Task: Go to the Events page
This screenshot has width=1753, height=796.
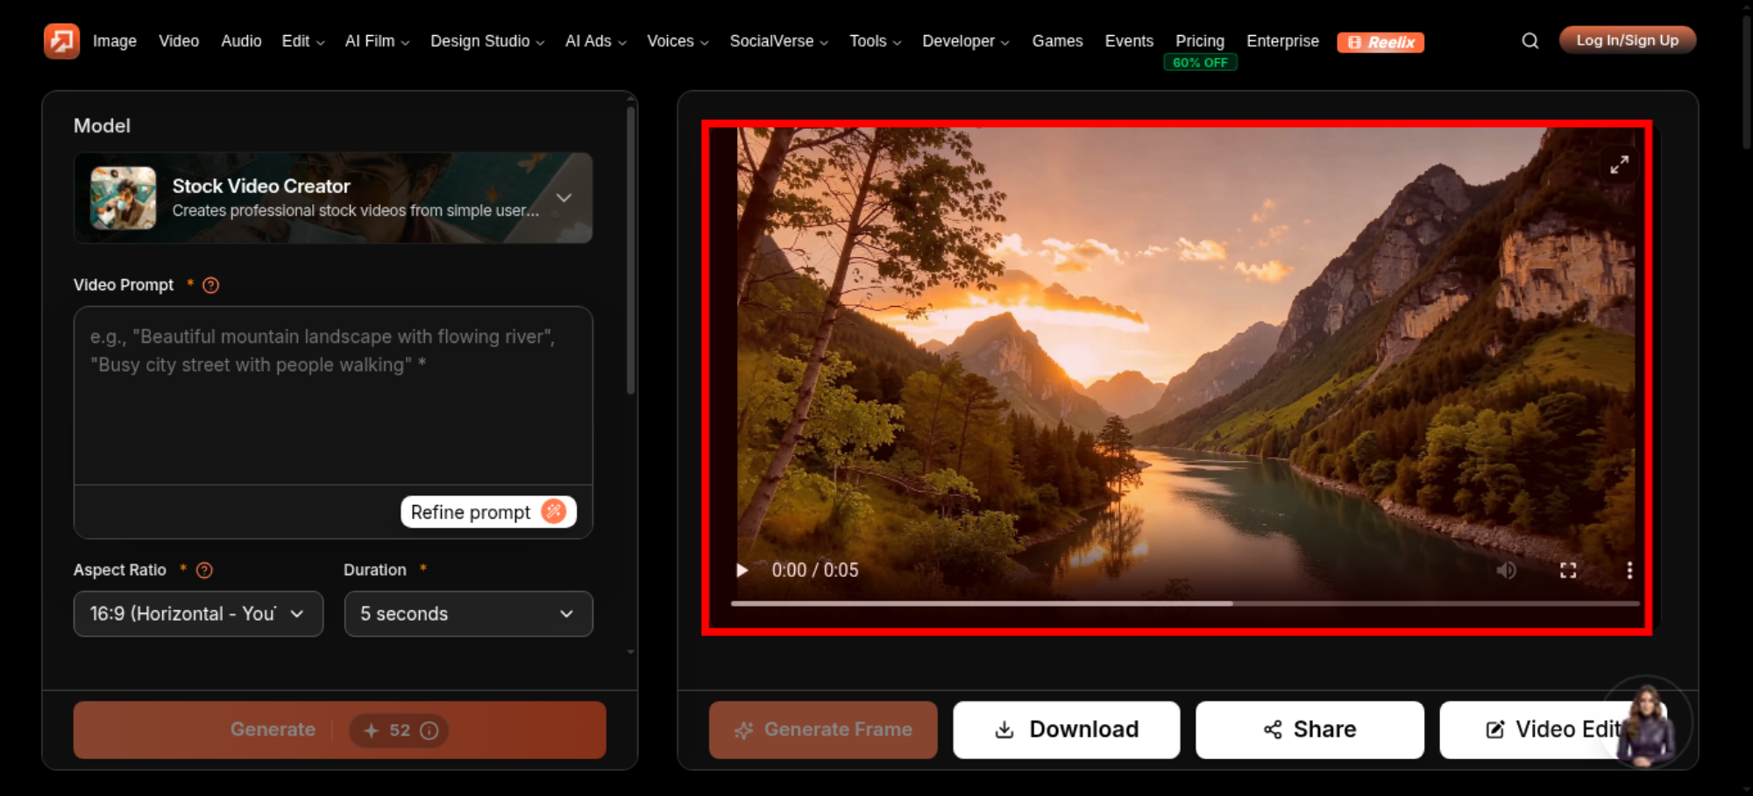Action: (1129, 41)
